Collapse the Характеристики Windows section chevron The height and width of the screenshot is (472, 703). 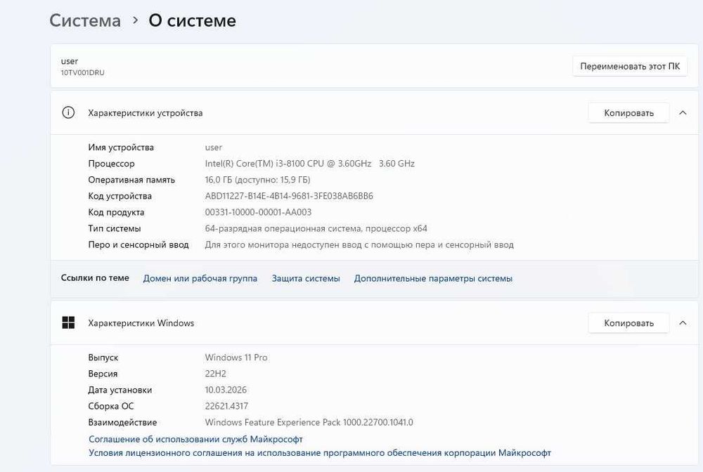[x=683, y=323]
